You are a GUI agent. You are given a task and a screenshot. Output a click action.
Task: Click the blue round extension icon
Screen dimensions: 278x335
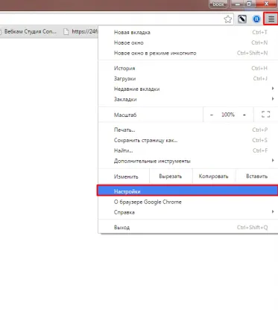(256, 19)
